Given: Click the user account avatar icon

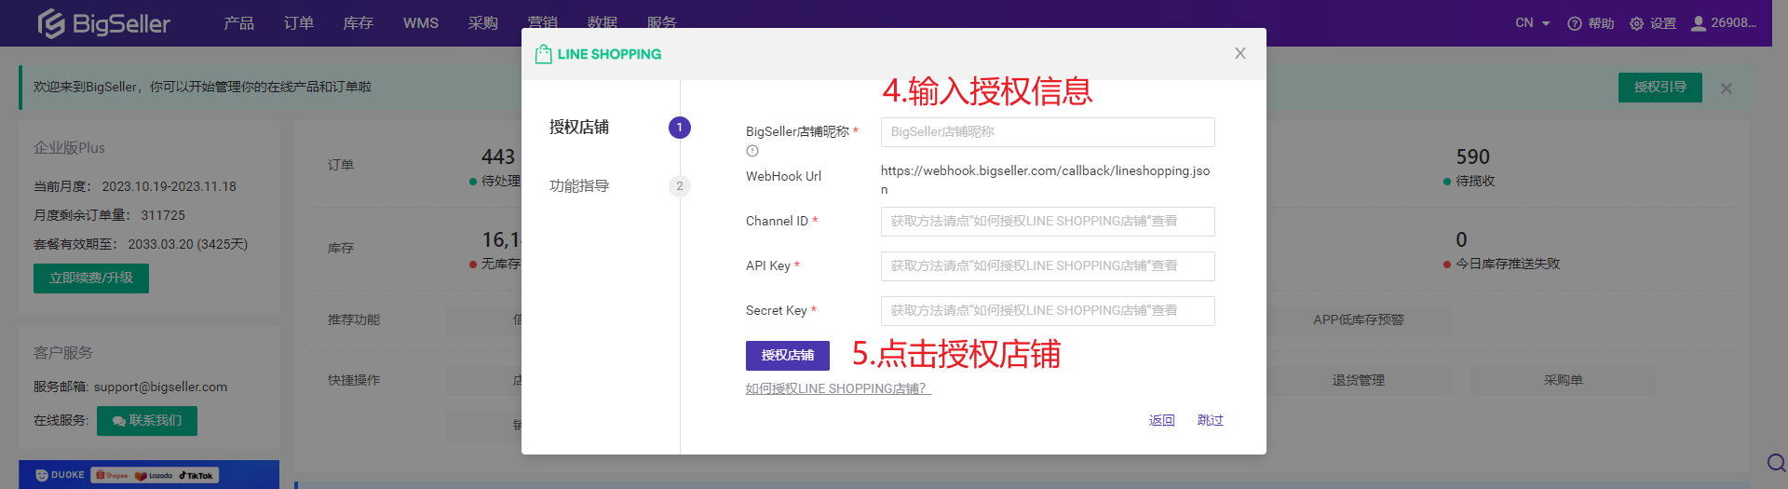Looking at the screenshot, I should pos(1699,23).
